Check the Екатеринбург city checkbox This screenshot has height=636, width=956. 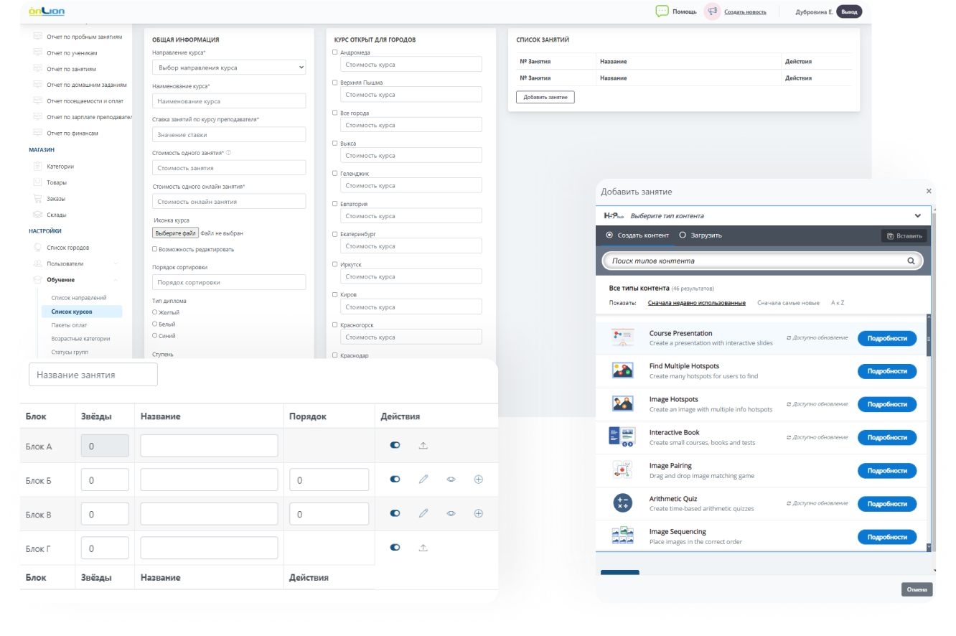(x=335, y=234)
